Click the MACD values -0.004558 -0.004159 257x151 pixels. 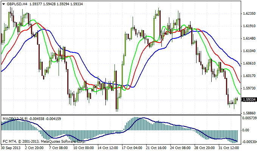tap(45, 119)
